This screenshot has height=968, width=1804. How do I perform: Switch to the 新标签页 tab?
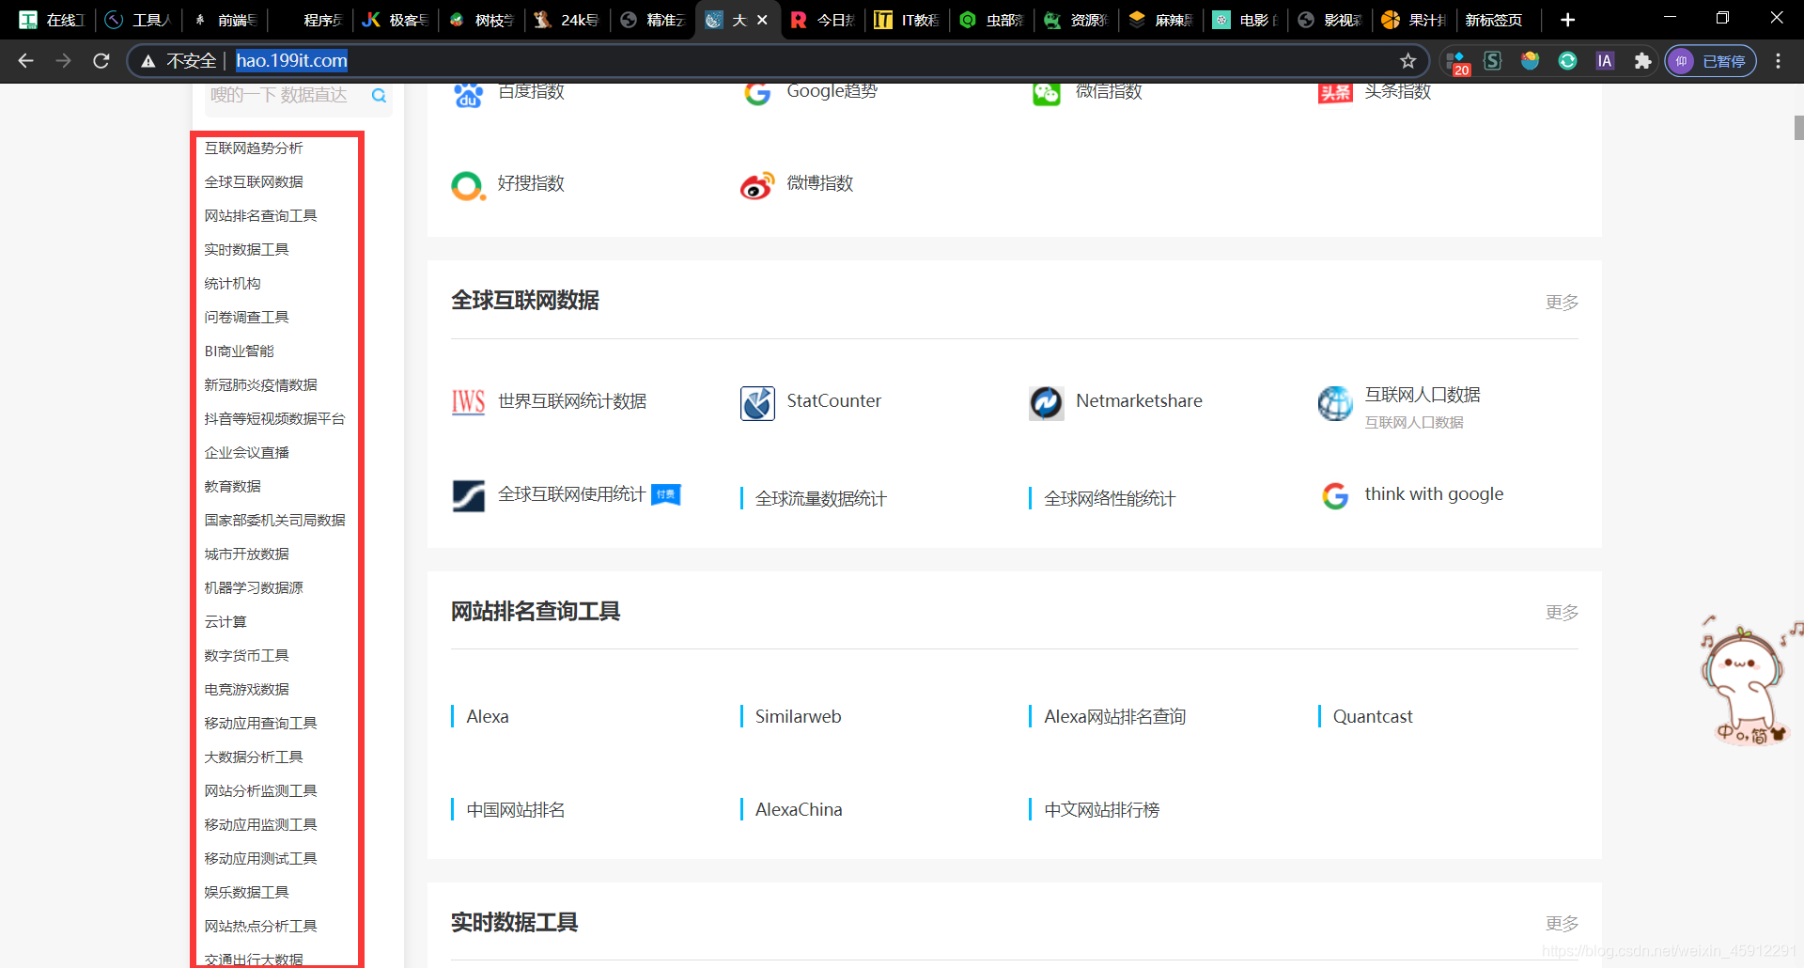[x=1496, y=20]
